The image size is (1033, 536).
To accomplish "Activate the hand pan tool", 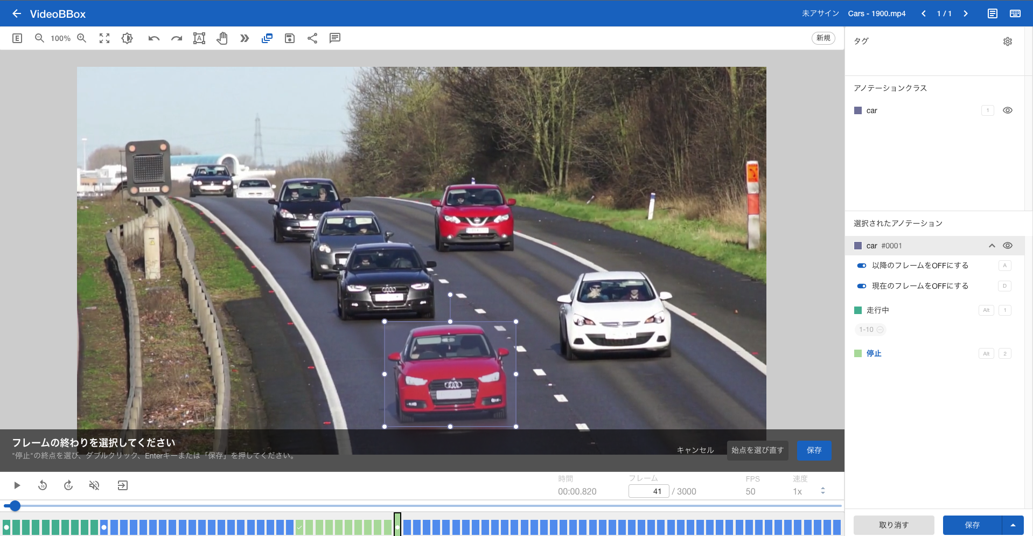I will [222, 38].
